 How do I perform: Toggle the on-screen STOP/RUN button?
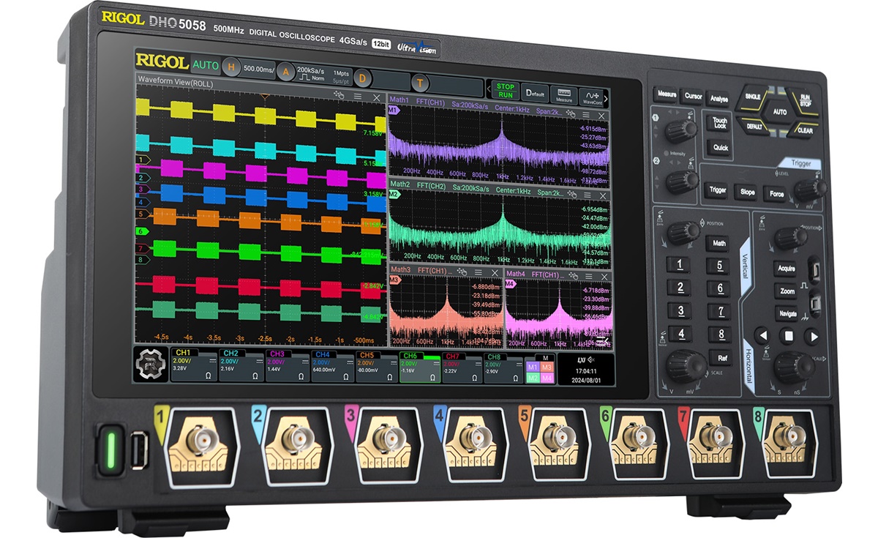click(504, 90)
